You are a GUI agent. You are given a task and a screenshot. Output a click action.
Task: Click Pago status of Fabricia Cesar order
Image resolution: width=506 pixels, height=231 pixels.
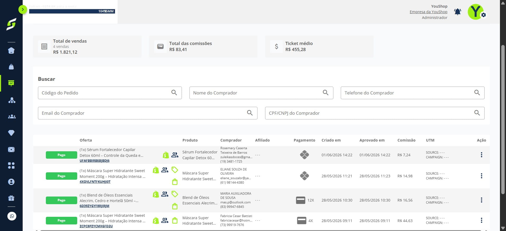click(61, 220)
